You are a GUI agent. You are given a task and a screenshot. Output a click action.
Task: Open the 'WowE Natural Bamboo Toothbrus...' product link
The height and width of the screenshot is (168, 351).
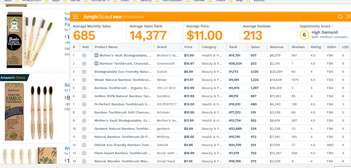point(123,80)
